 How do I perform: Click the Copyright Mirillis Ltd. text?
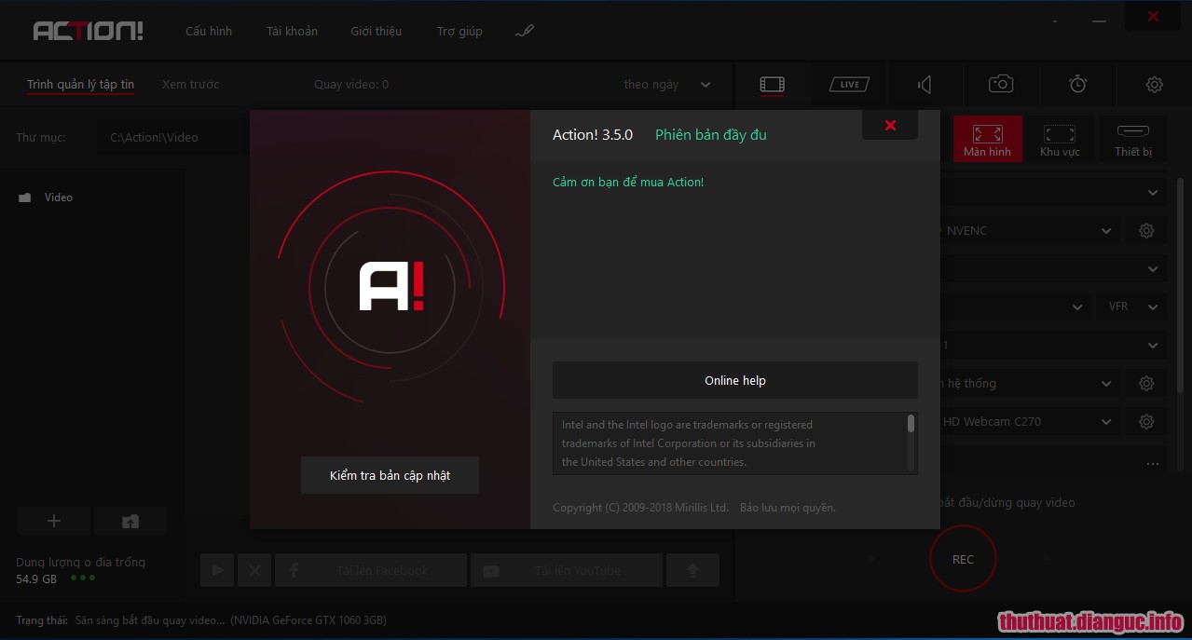point(641,508)
